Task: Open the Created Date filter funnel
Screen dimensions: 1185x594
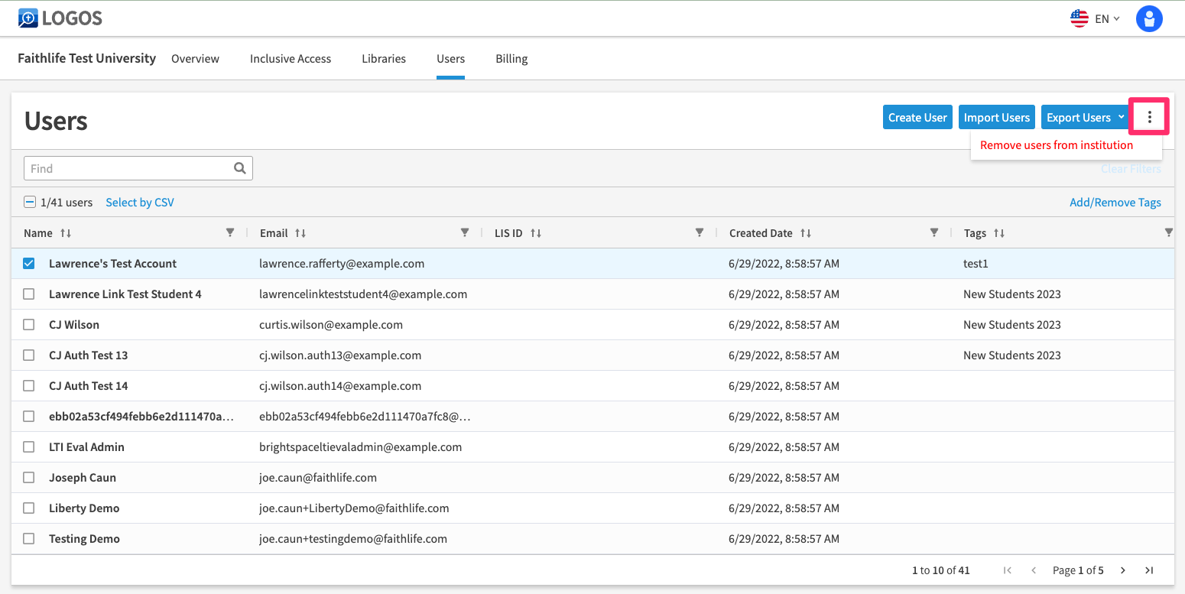Action: pyautogui.click(x=934, y=232)
